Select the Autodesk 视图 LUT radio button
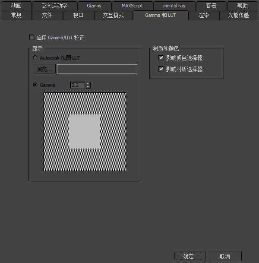Viewport: 259px width, 263px height. (x=35, y=58)
